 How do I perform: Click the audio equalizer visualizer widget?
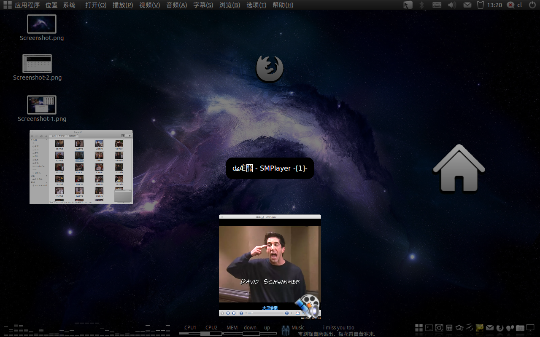(86, 329)
